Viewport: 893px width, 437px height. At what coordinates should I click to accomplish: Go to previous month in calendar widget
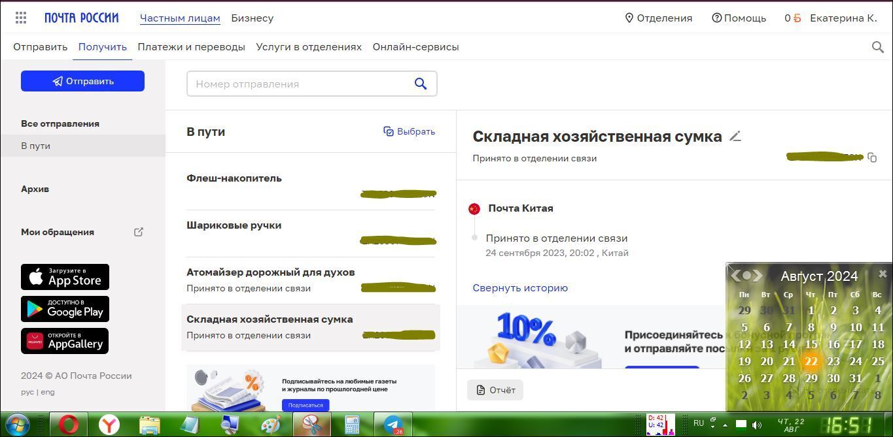[736, 276]
